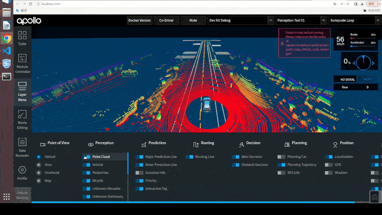Open the Data Recorder panel

point(22,147)
